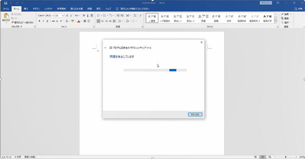
Task: Click the zoom slider in status bar
Action: [x=286, y=157]
